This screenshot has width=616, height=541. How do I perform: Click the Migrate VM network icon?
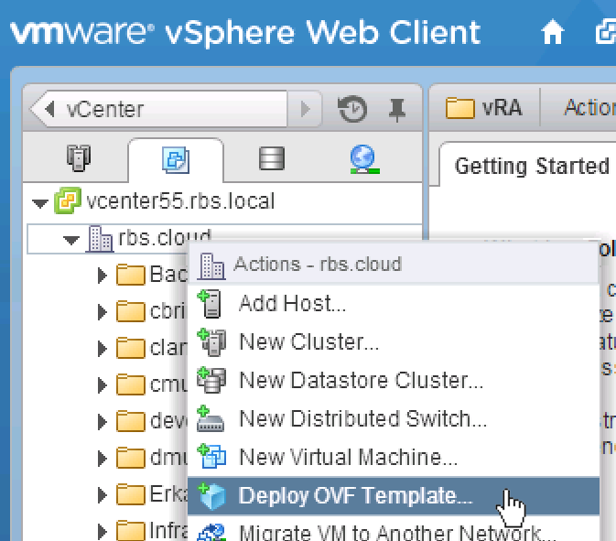[x=211, y=532]
